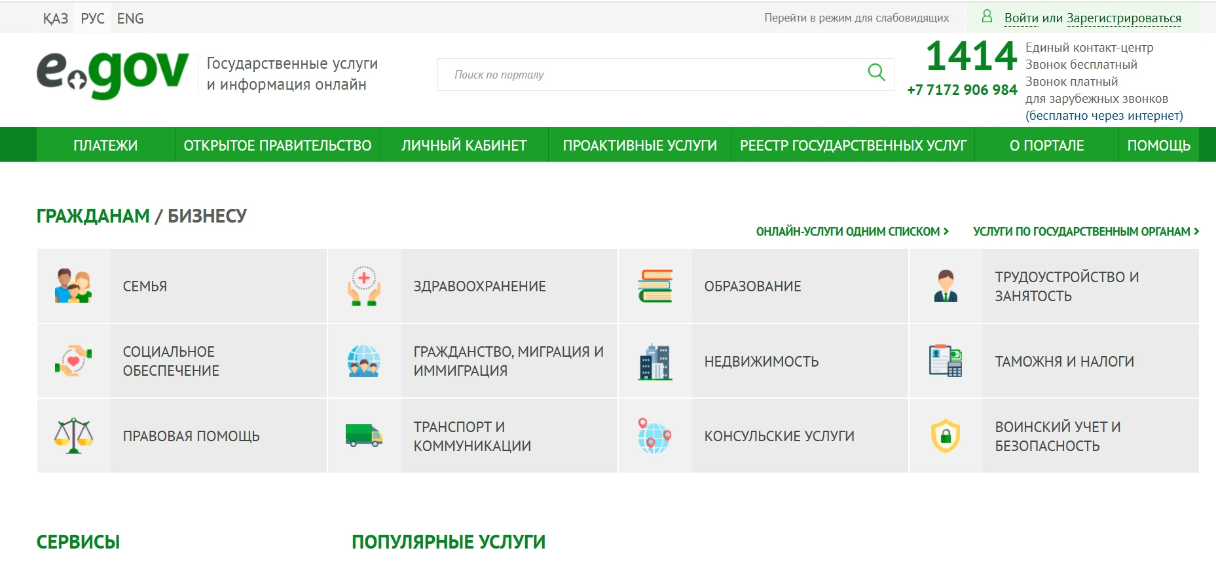This screenshot has width=1216, height=561.
Task: Open the ПЛАТЕЖИ menu item
Action: point(105,145)
